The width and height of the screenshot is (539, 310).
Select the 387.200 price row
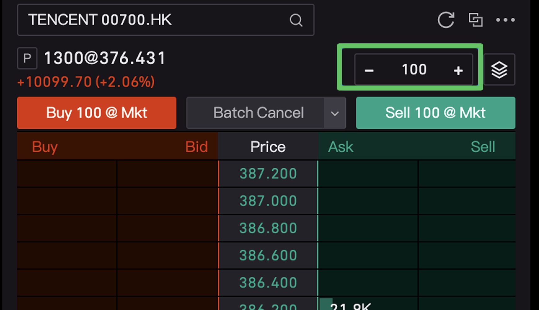point(268,174)
